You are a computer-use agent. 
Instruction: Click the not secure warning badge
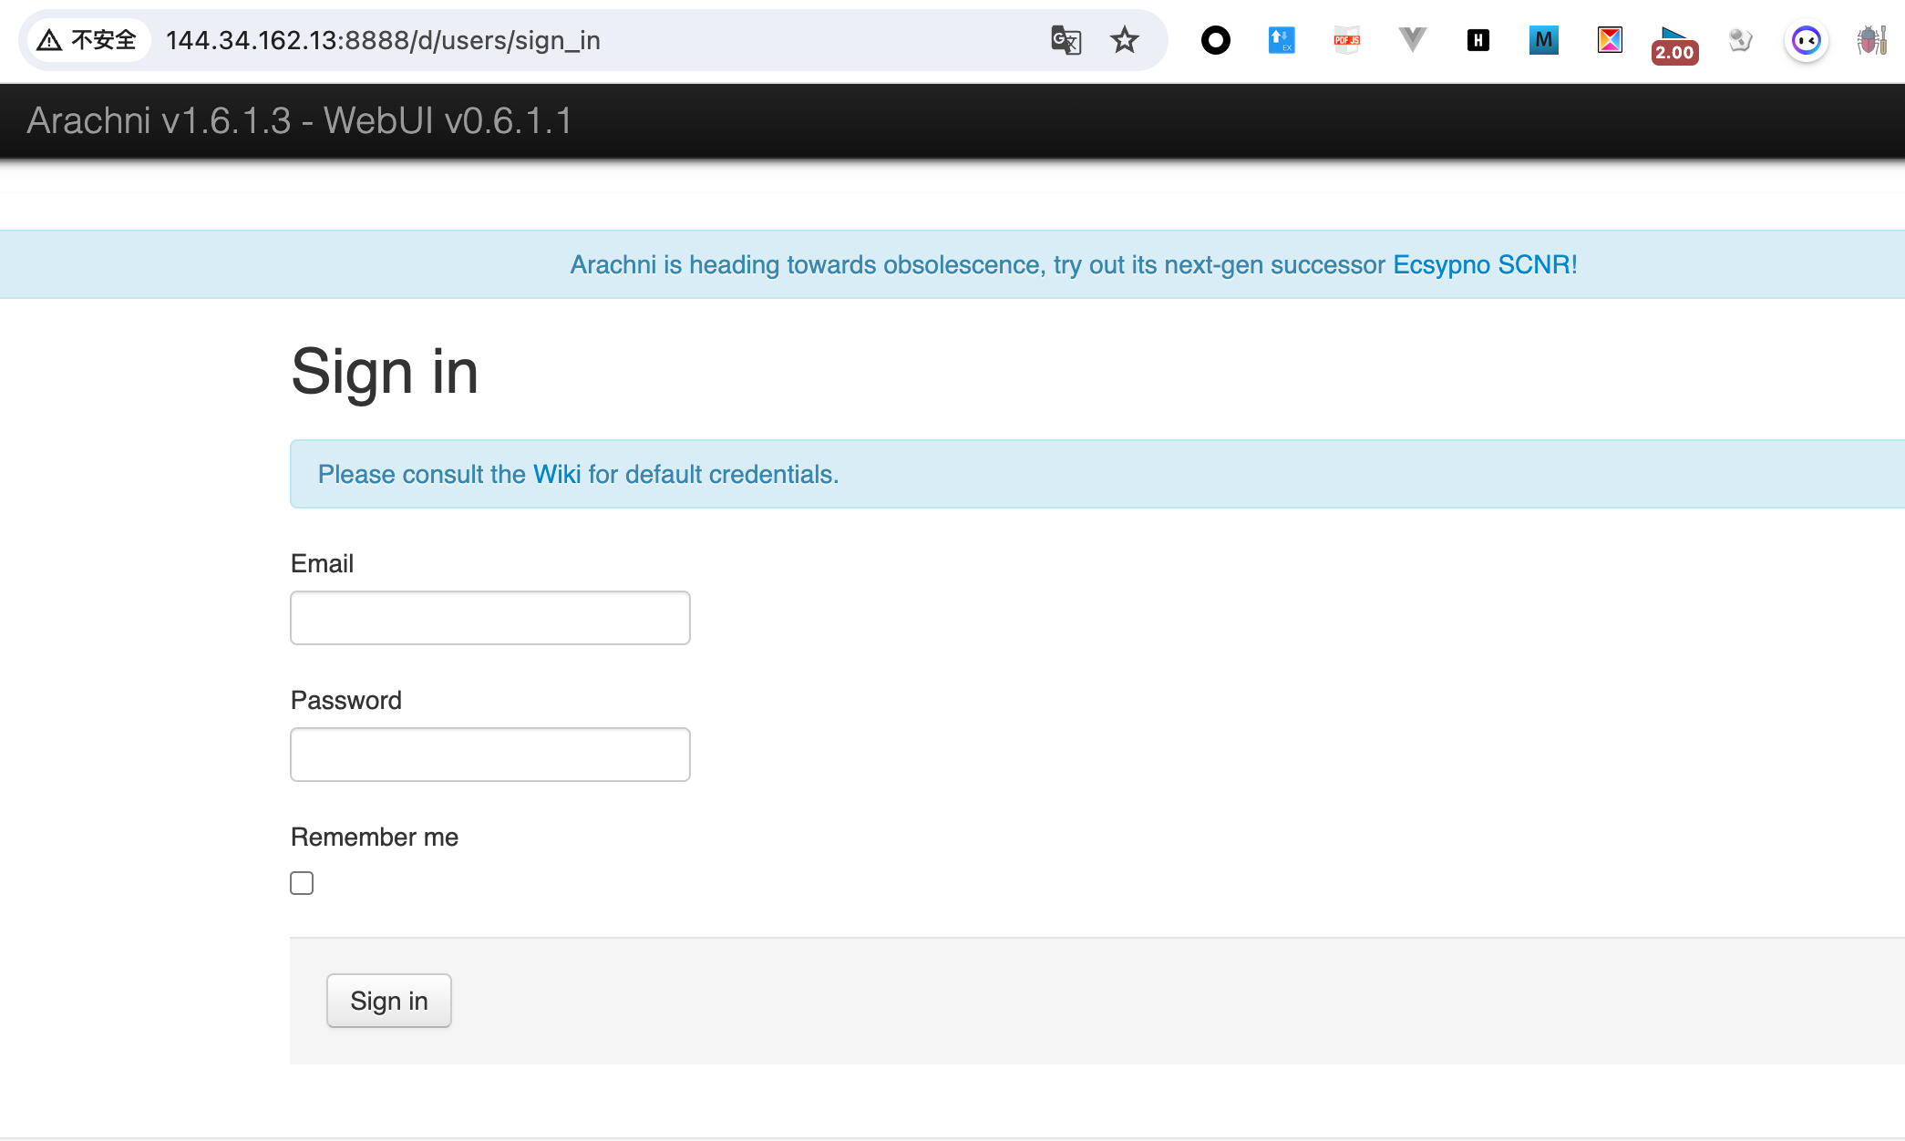tap(88, 40)
